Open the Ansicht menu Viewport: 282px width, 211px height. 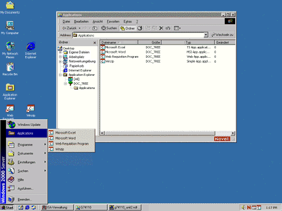[97, 21]
